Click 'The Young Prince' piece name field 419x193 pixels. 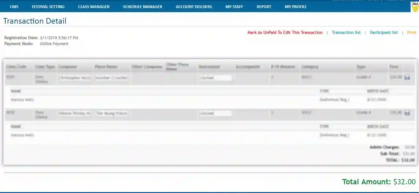coord(112,113)
